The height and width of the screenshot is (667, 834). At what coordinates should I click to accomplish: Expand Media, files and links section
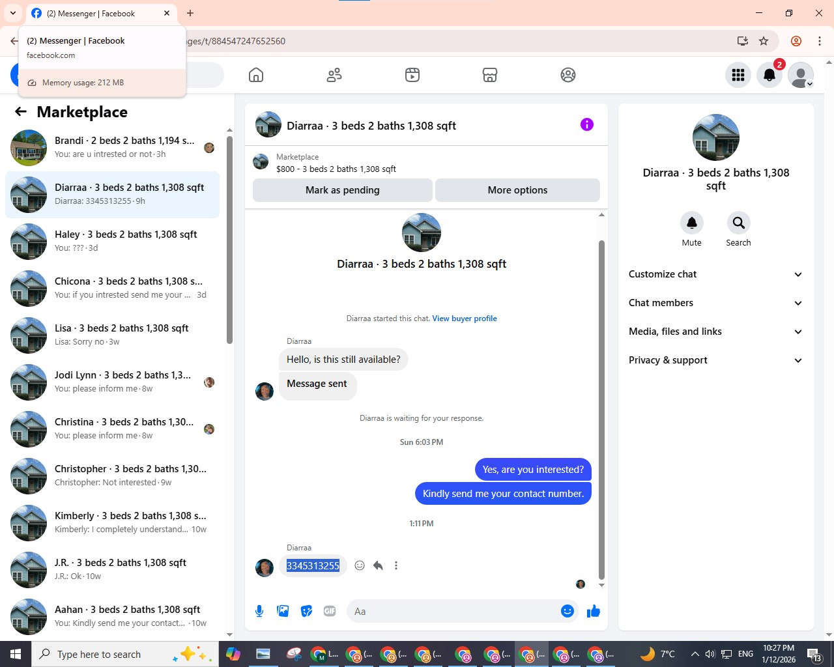(715, 332)
